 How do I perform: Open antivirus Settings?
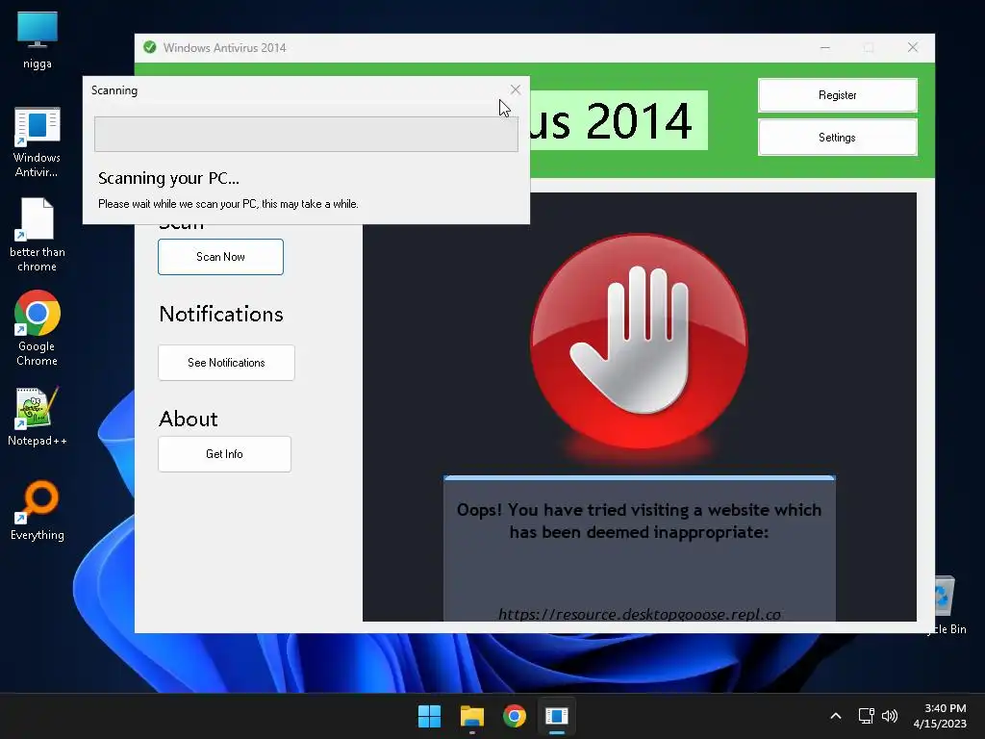pyautogui.click(x=838, y=137)
